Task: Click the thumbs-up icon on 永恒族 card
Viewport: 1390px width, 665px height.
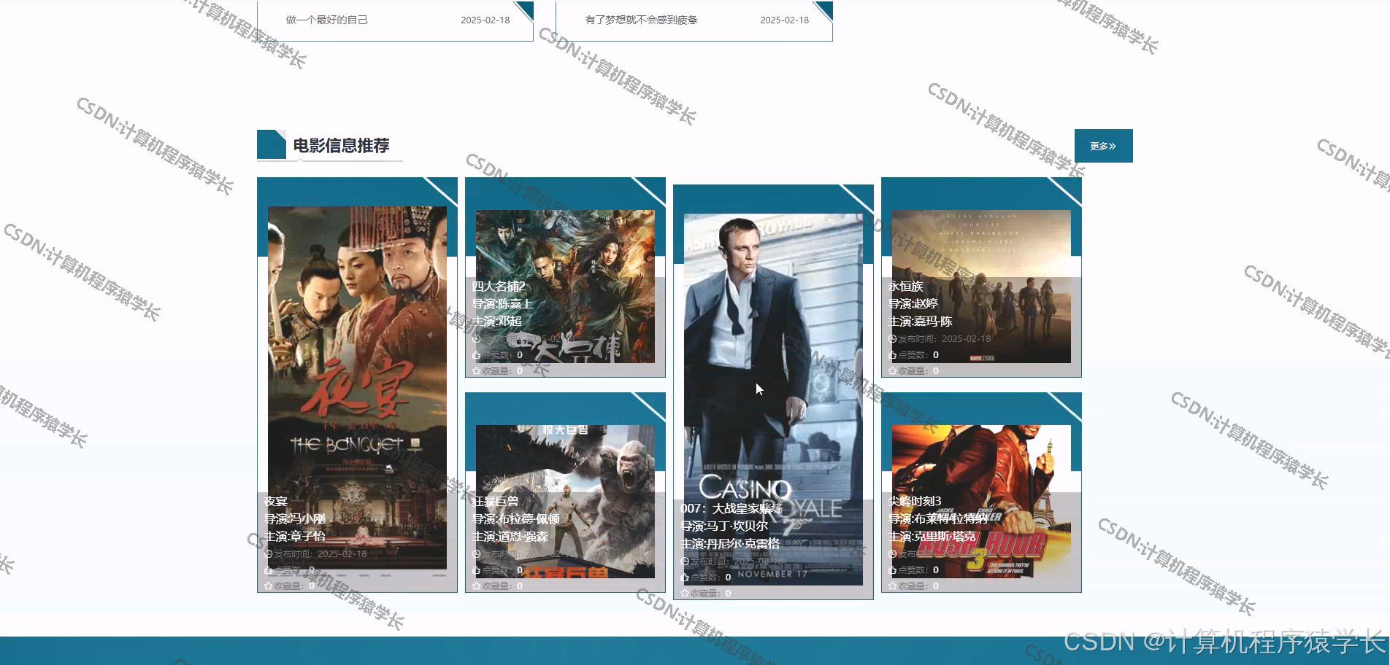Action: (x=892, y=355)
